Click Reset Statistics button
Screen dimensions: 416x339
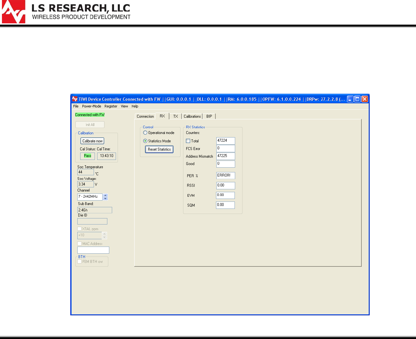click(159, 149)
